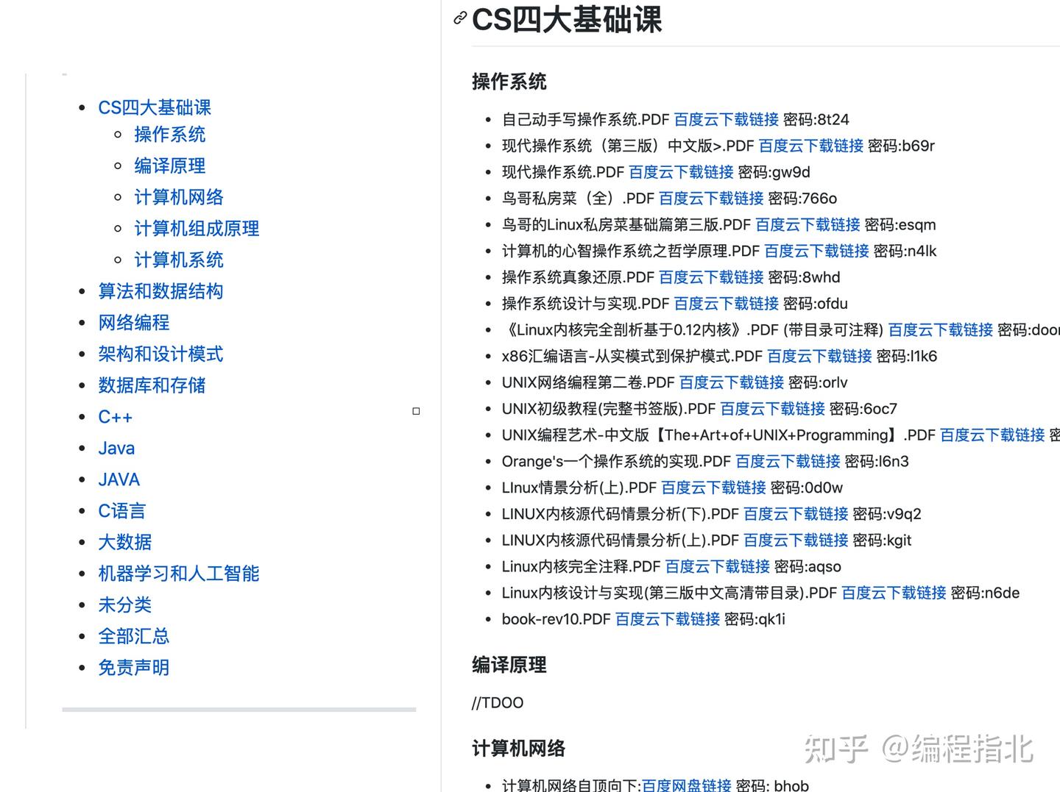Open the 大数据 contents link
Image resolution: width=1060 pixels, height=792 pixels.
125,542
